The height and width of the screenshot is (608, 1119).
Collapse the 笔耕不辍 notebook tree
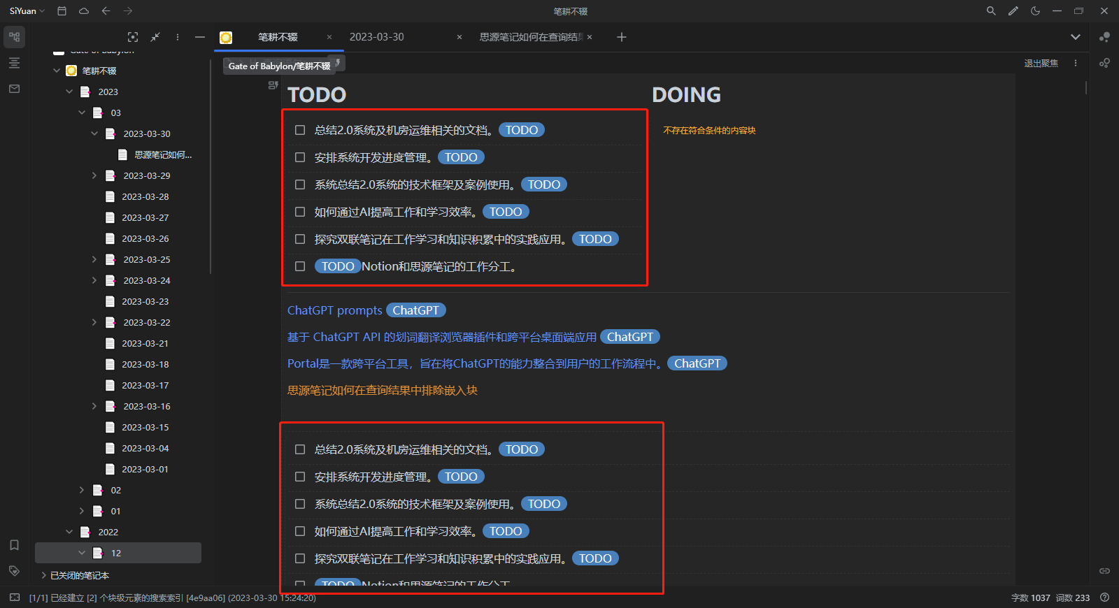(x=57, y=71)
